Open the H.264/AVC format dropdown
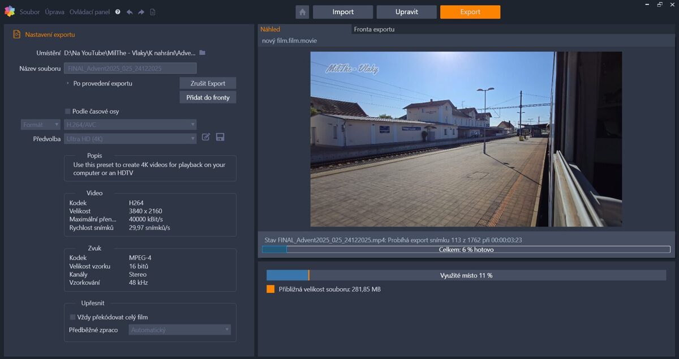This screenshot has height=359, width=679. (x=130, y=125)
